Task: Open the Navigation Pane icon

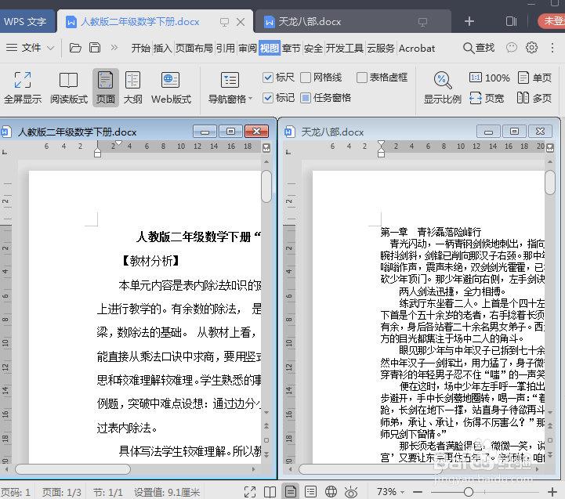Action: 230,80
